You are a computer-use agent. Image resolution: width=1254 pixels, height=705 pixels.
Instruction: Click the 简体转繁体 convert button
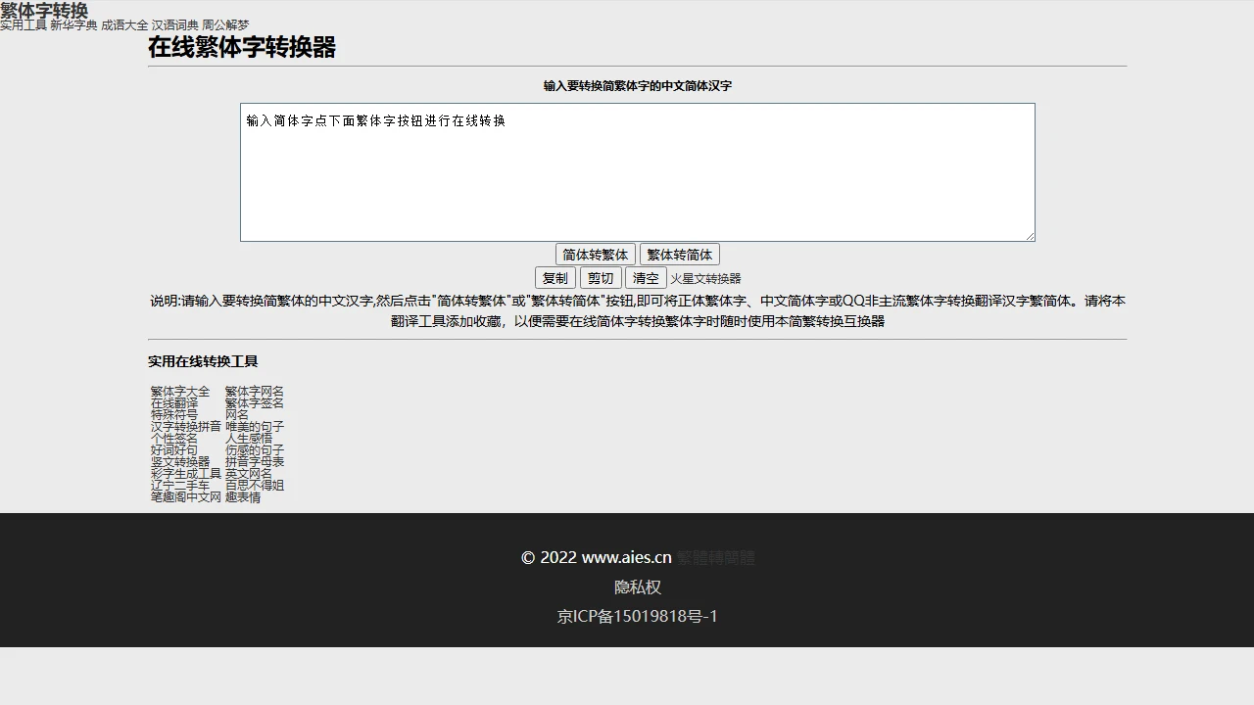(x=595, y=255)
